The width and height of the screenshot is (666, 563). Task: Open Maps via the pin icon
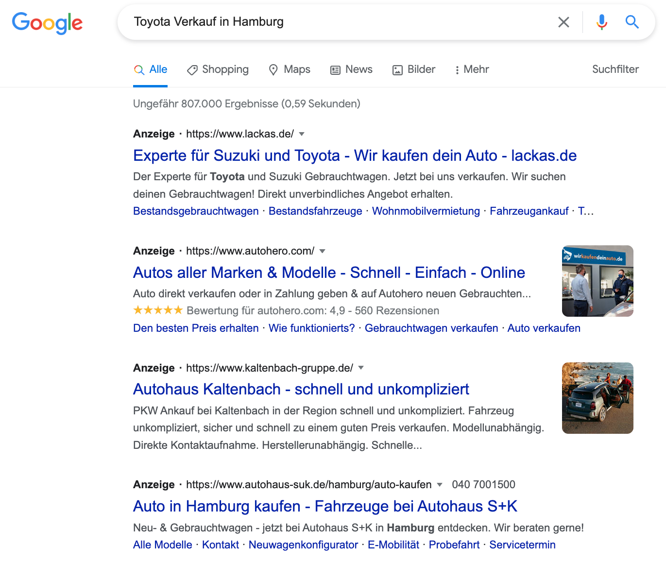(273, 69)
